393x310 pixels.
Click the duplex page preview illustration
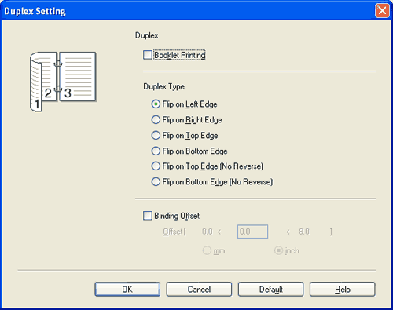(63, 82)
